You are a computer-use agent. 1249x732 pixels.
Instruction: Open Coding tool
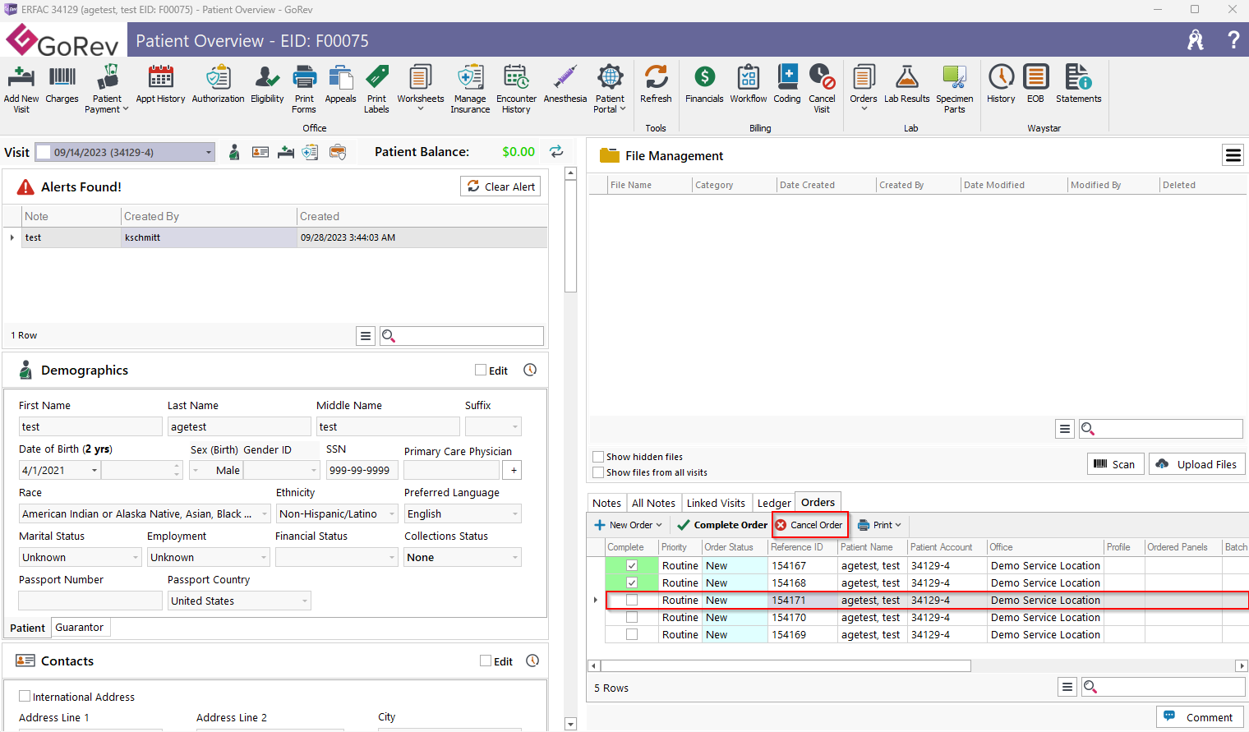pos(786,85)
